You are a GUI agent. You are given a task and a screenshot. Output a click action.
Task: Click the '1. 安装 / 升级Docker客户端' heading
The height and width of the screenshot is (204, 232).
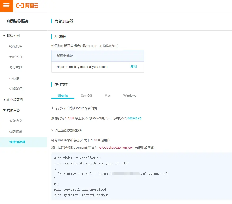pyautogui.click(x=74, y=108)
